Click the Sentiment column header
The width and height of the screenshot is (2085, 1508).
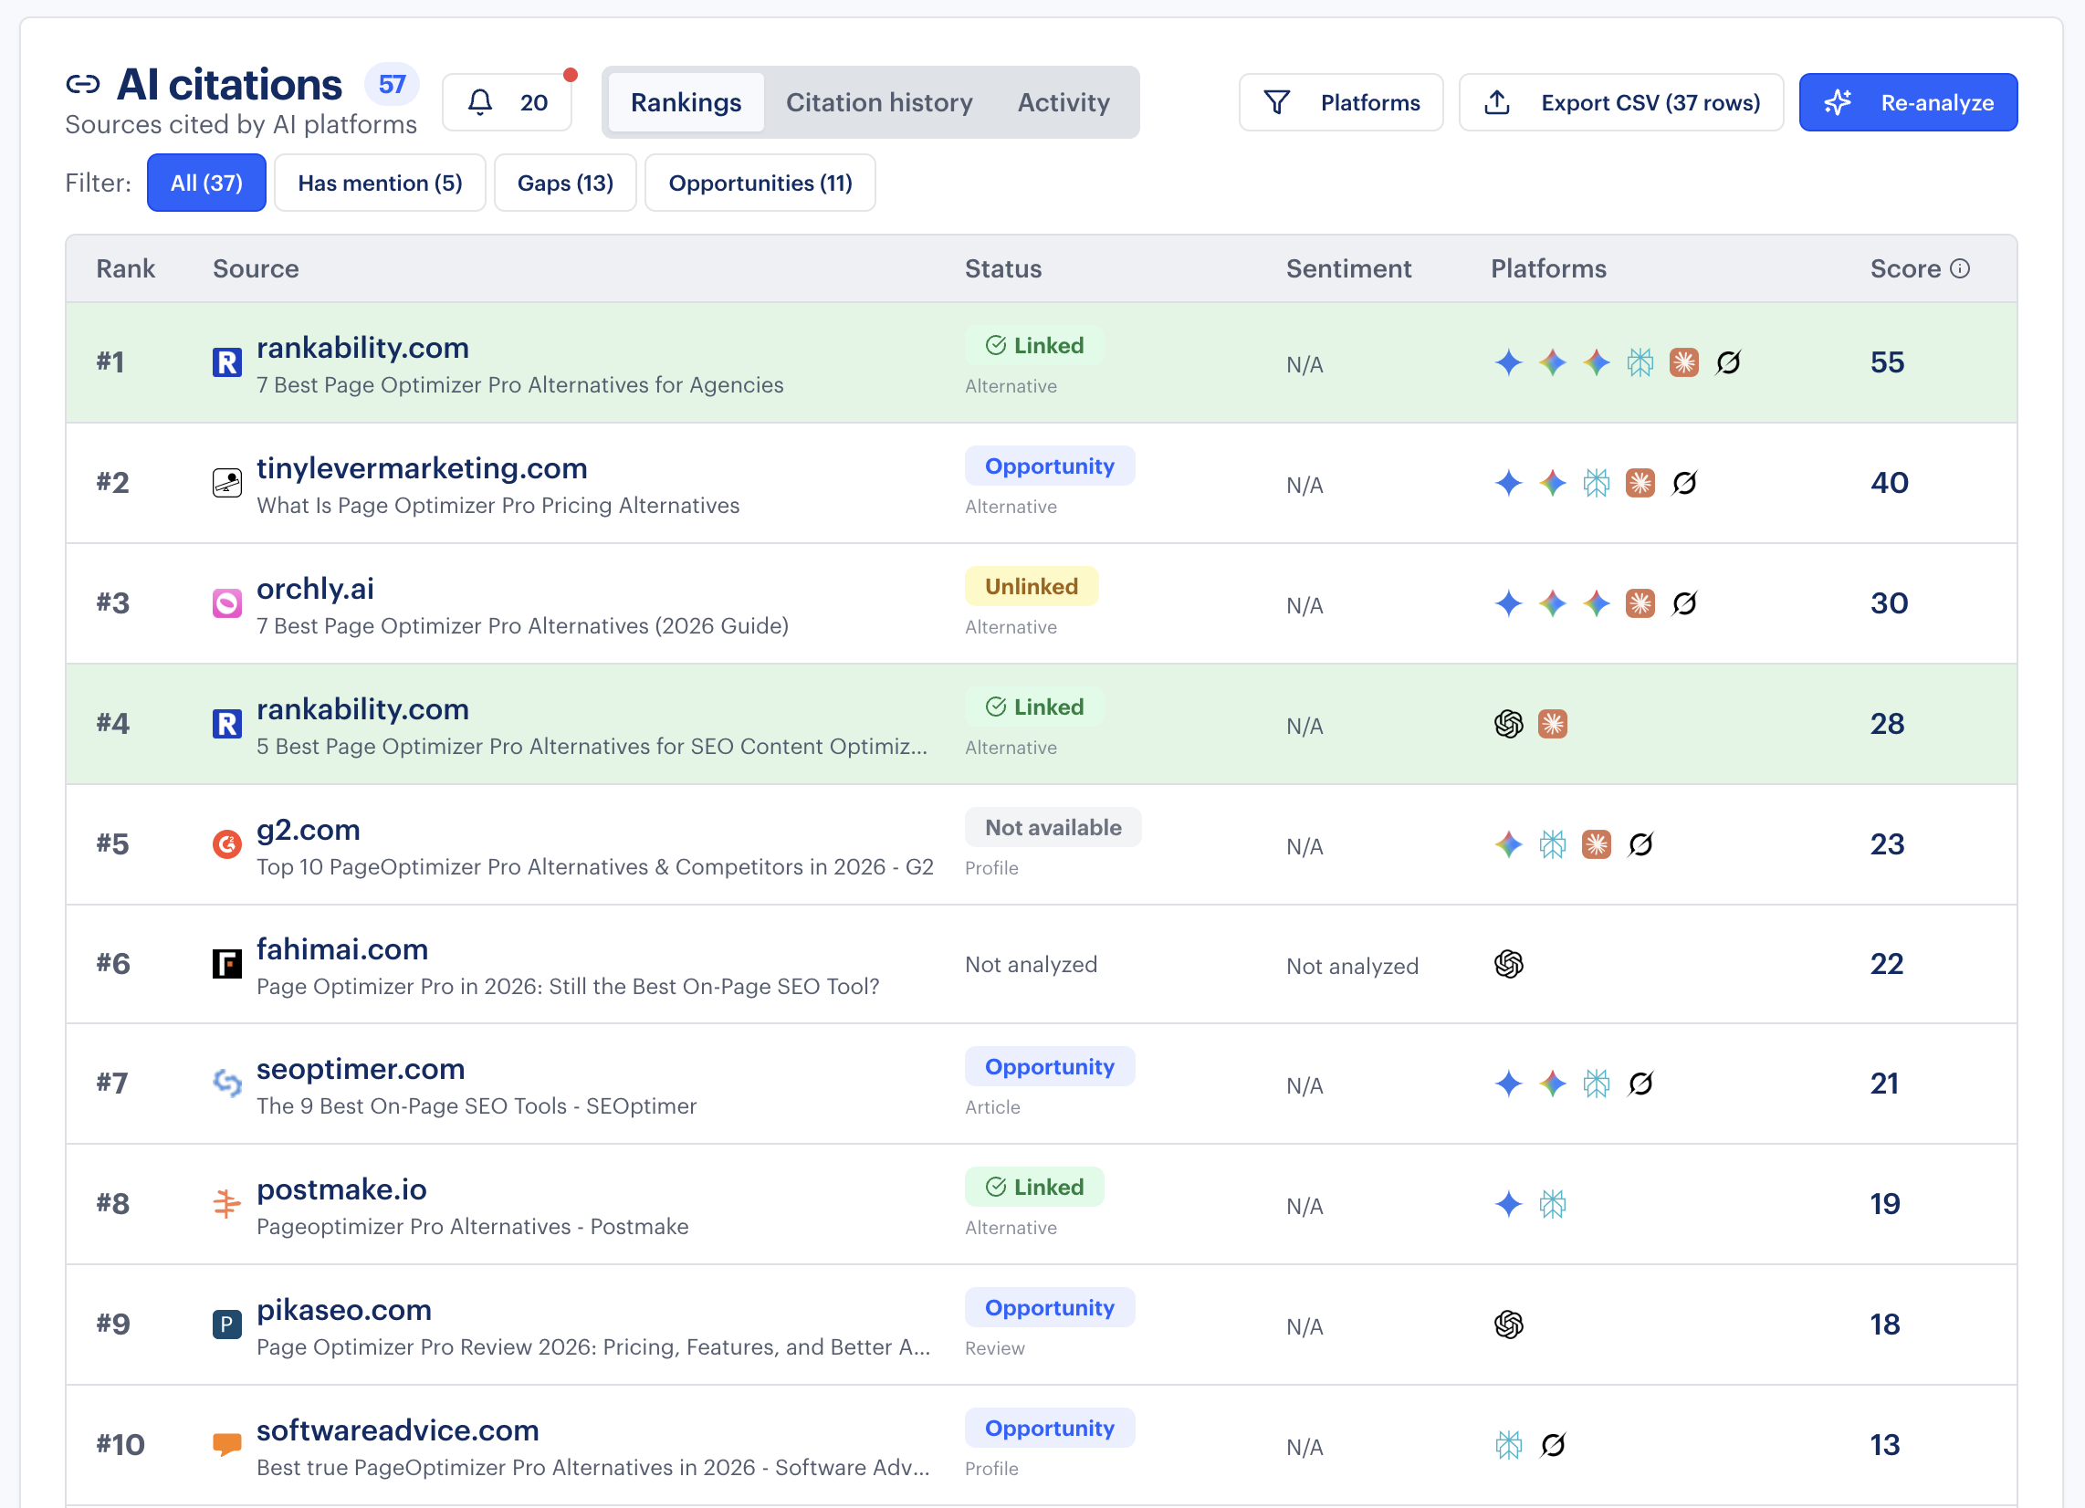pos(1348,268)
